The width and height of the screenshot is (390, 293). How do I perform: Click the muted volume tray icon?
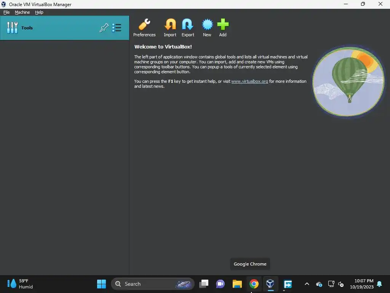click(341, 284)
